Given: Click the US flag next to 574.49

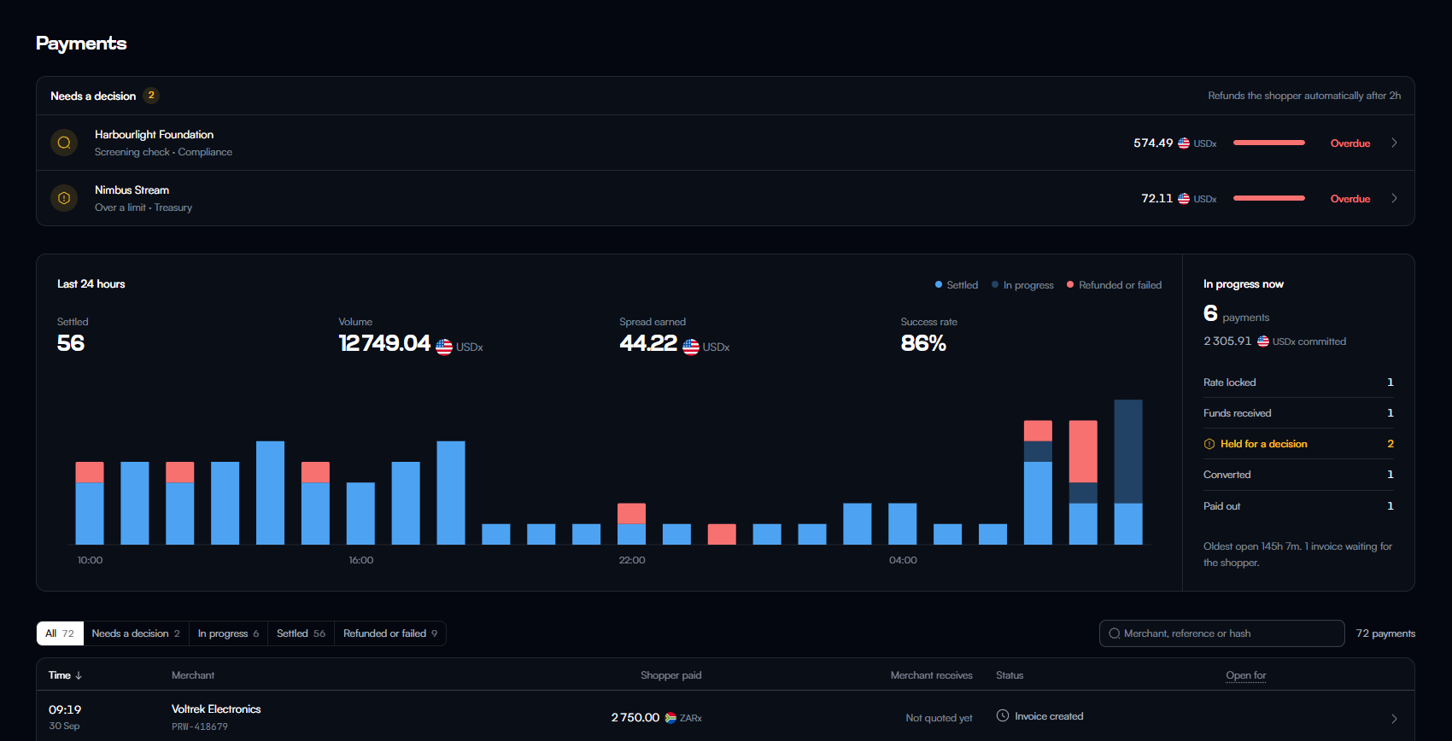Looking at the screenshot, I should [x=1184, y=143].
